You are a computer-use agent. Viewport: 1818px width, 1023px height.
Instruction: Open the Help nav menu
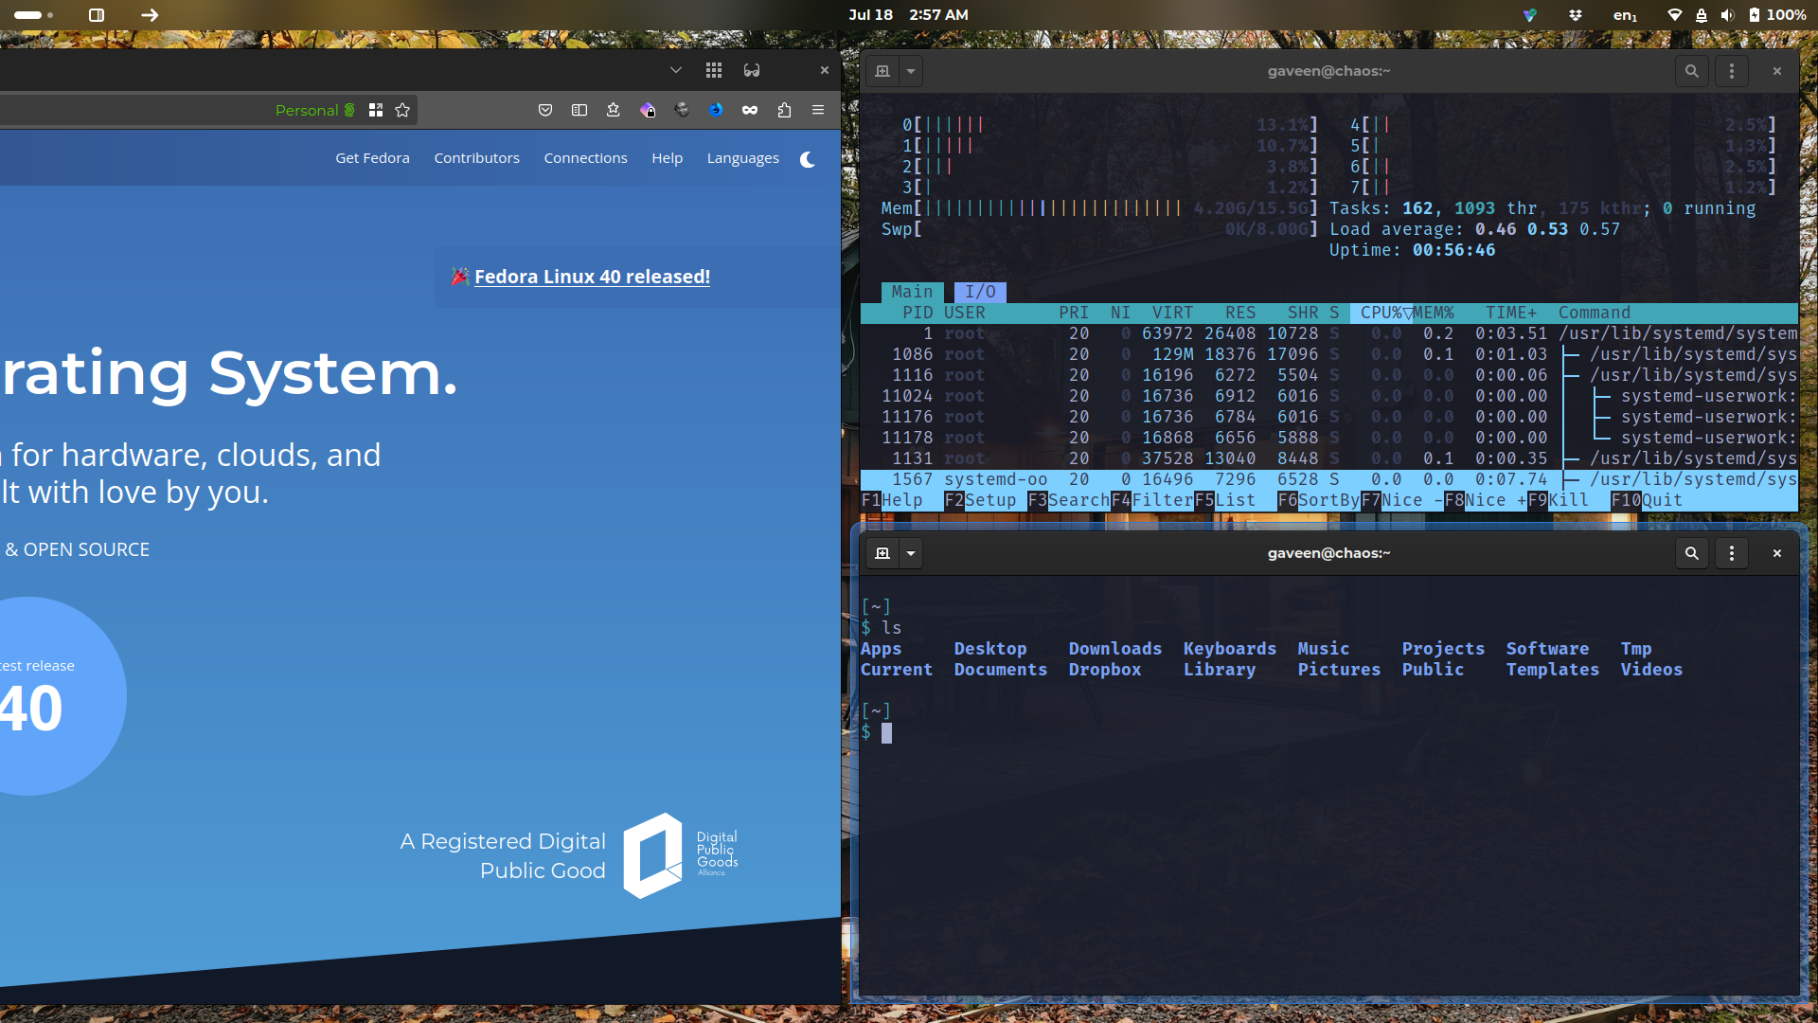click(x=667, y=158)
